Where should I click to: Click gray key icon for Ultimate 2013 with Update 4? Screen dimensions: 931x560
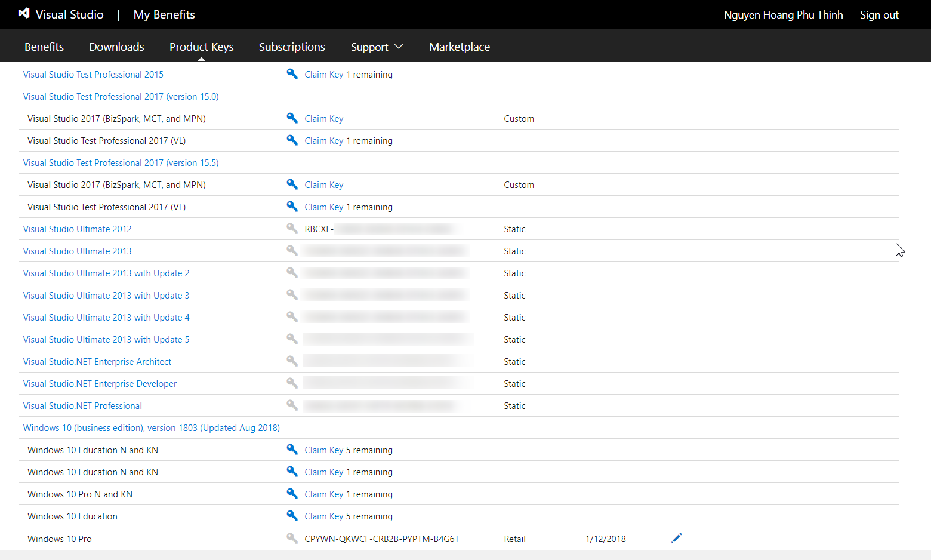pos(292,317)
